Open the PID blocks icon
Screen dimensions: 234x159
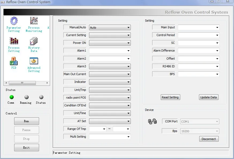[14, 61]
